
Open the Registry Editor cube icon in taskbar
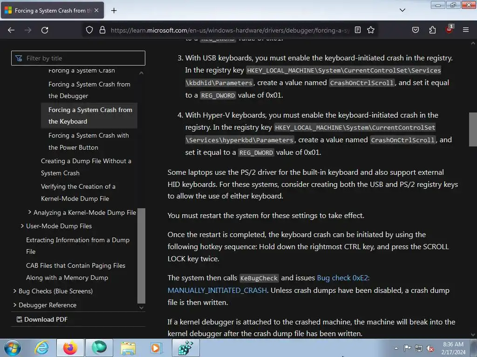pyautogui.click(x=186, y=348)
